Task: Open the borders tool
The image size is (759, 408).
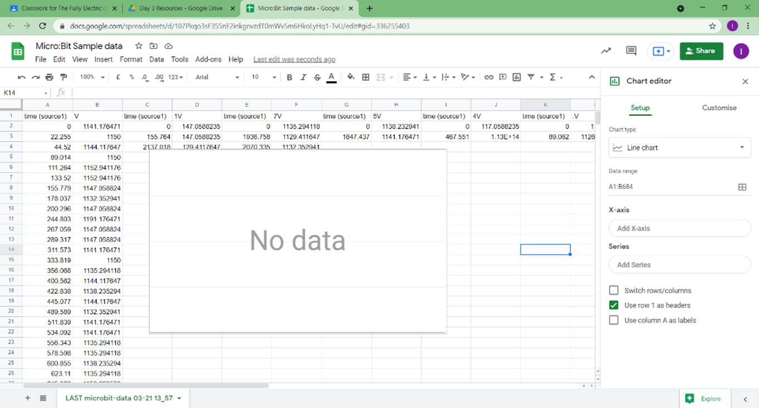Action: [x=366, y=77]
